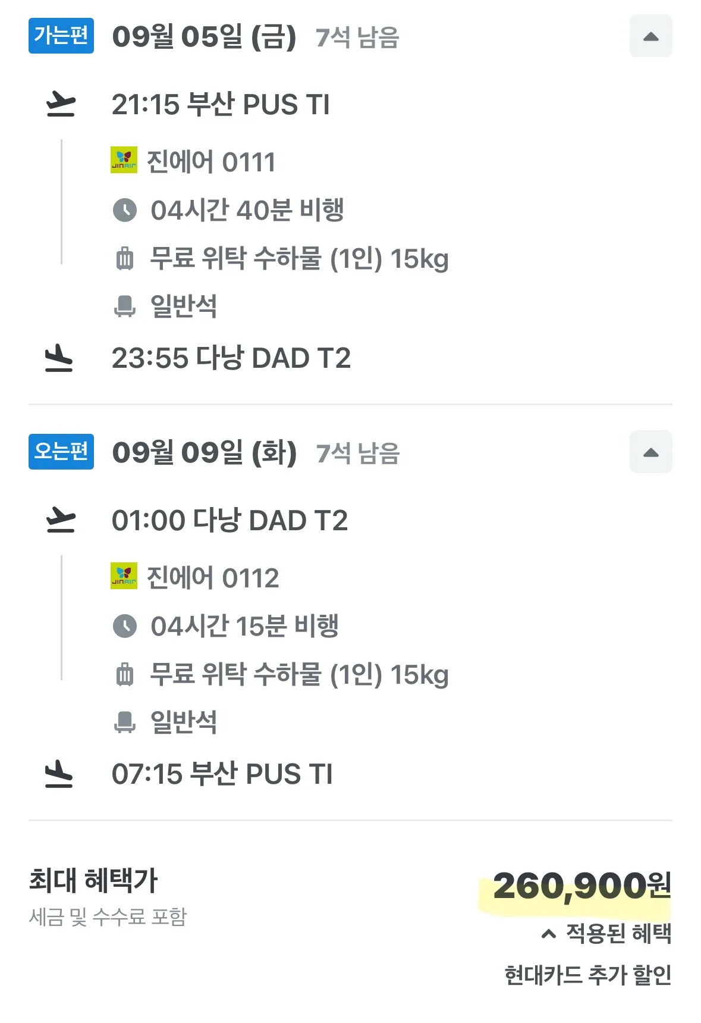Viewport: 701px width, 1023px height.
Task: Click the return 일반석 seat icon
Action: coord(125,722)
